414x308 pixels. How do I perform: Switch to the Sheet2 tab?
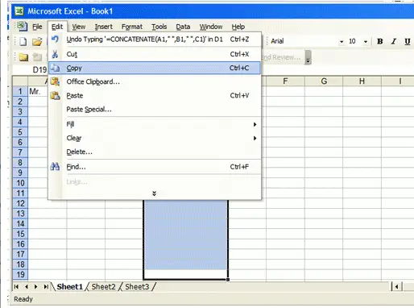103,286
